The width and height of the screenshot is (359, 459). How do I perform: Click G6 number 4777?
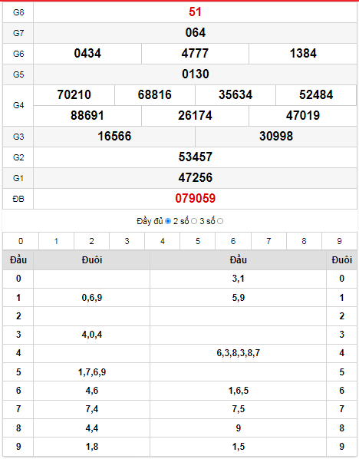pos(195,53)
